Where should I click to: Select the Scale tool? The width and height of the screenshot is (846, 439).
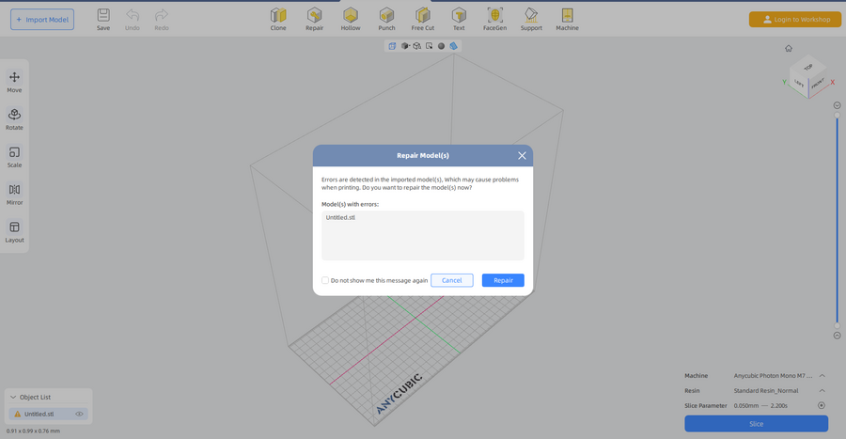point(14,157)
